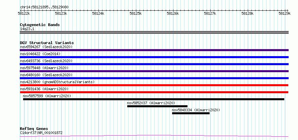Select the nsv6480160 blue bar
Image resolution: width=298 pixels, height=140 pixels.
click(154, 78)
